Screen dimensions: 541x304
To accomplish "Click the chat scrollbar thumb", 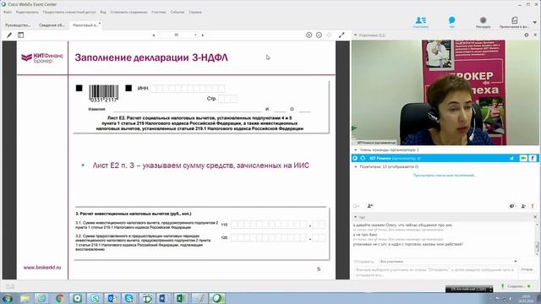I will (537, 247).
